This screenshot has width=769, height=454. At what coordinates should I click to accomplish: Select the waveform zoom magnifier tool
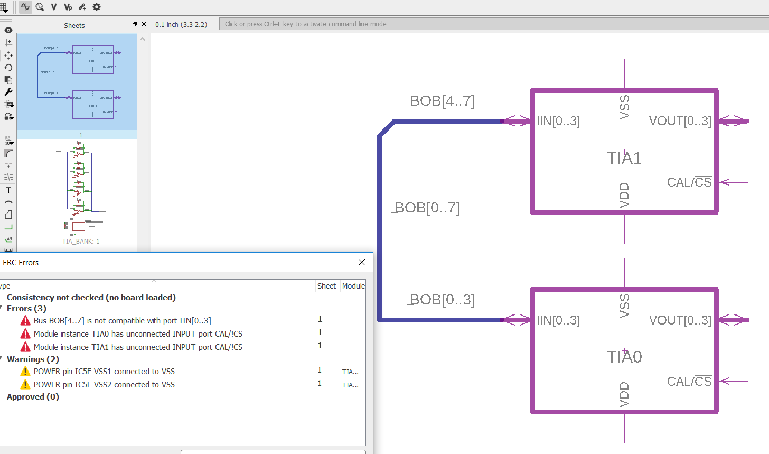[x=40, y=7]
